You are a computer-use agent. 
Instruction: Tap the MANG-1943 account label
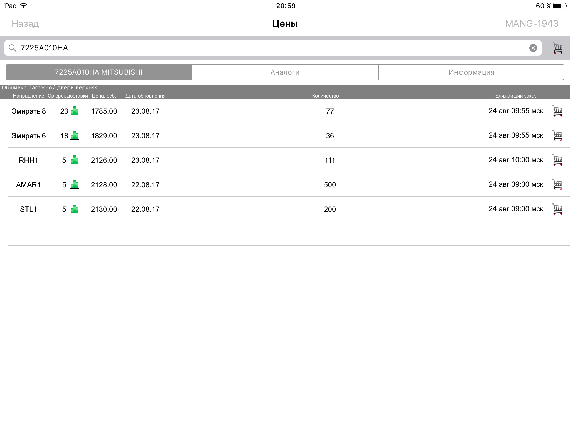point(532,24)
